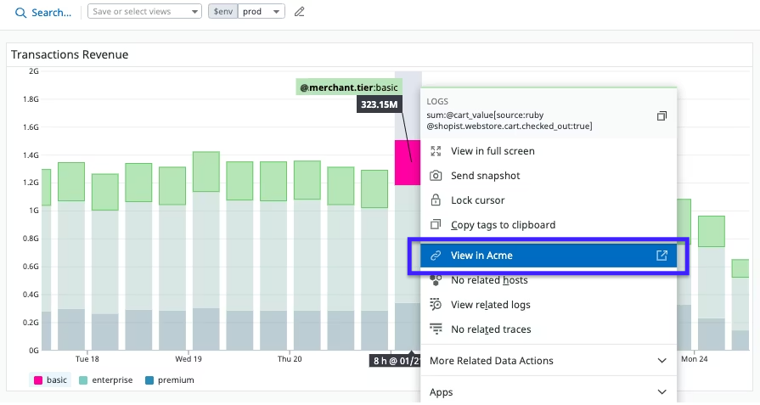This screenshot has width=760, height=405.
Task: Click the pencil edit icon near prod
Action: [299, 12]
